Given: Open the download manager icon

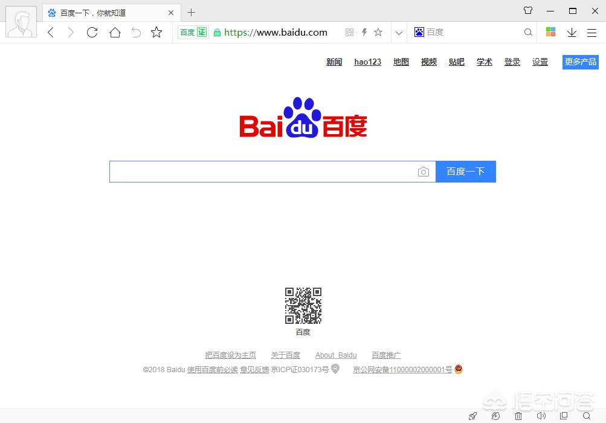Looking at the screenshot, I should [572, 32].
